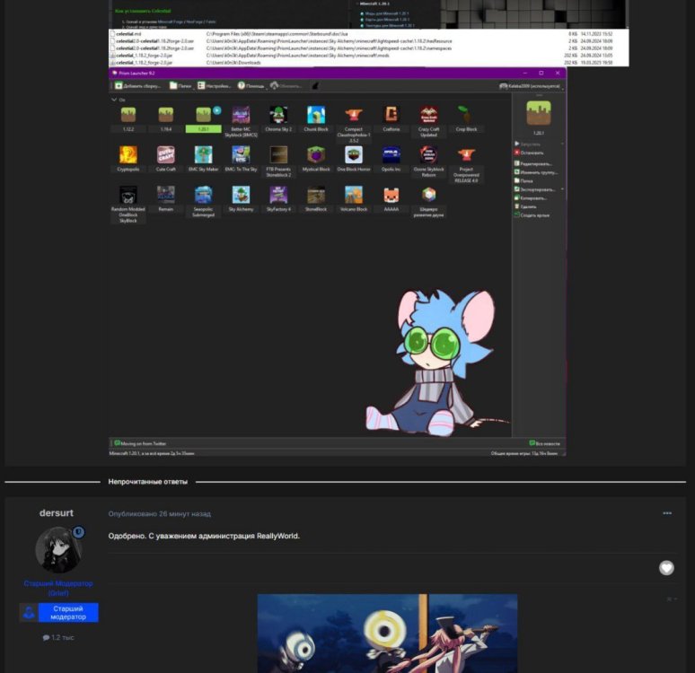Viewport: 695px width, 673px height.
Task: Click the anime signature image
Action: coord(387,634)
